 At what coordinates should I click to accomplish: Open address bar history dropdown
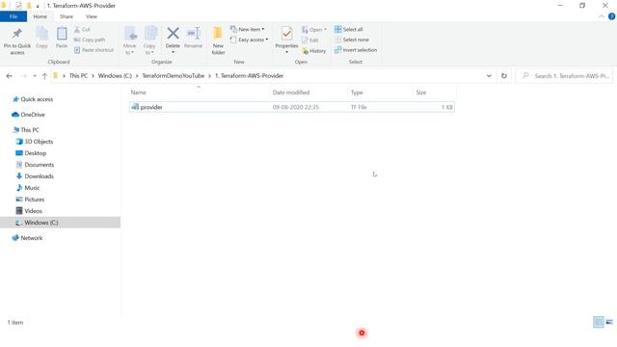[489, 76]
